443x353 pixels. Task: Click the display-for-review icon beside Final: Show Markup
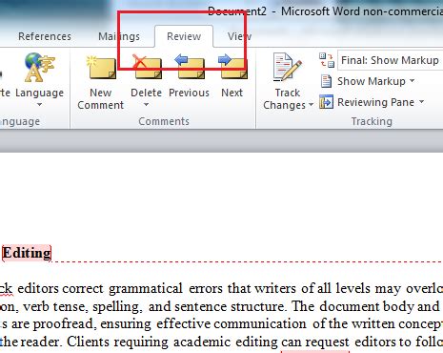pyautogui.click(x=327, y=60)
